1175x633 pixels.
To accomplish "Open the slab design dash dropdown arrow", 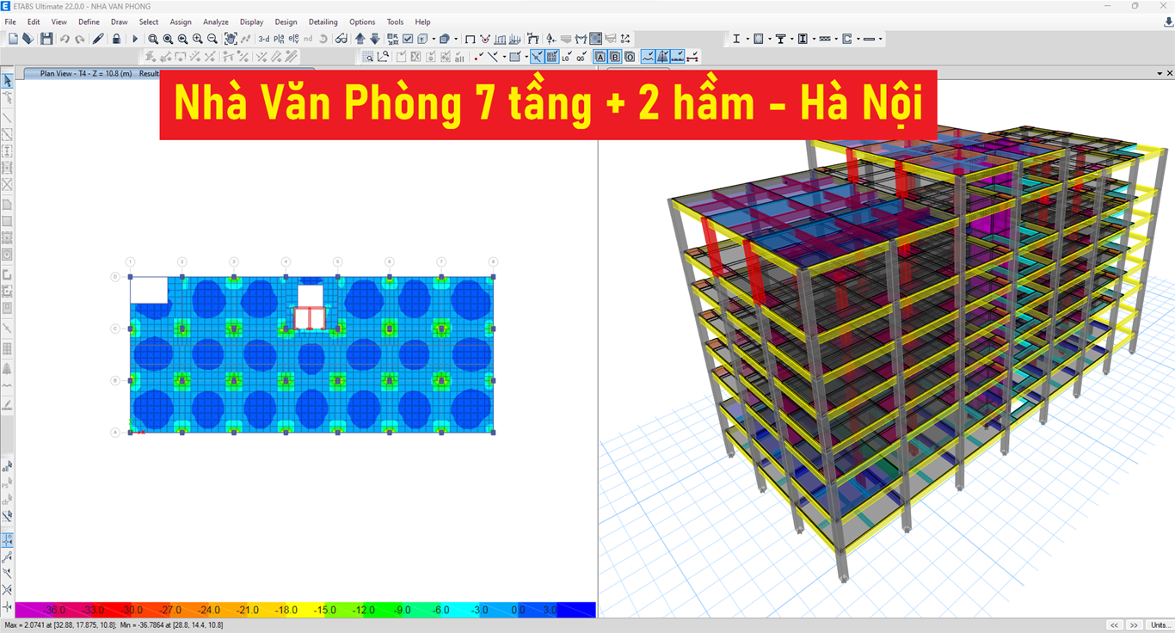I will [x=880, y=39].
